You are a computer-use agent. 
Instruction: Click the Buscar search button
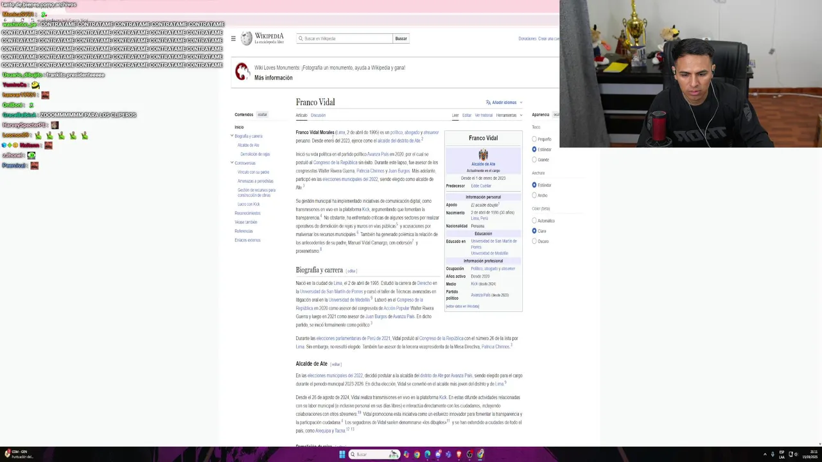(401, 38)
